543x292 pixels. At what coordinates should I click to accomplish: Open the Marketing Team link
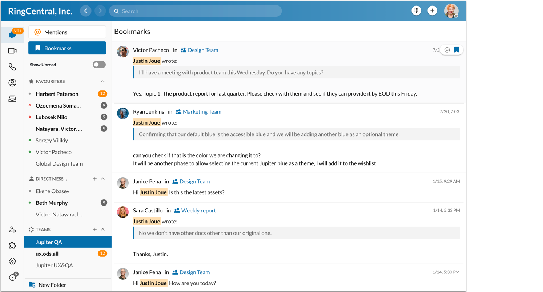tap(202, 112)
